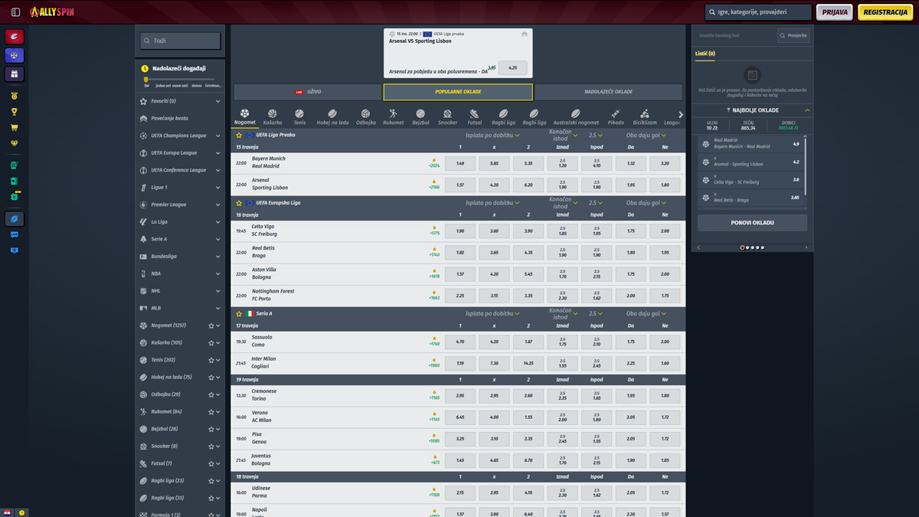919x517 pixels.
Task: Favorite UEFA Europska Liga with star
Action: [x=239, y=204]
